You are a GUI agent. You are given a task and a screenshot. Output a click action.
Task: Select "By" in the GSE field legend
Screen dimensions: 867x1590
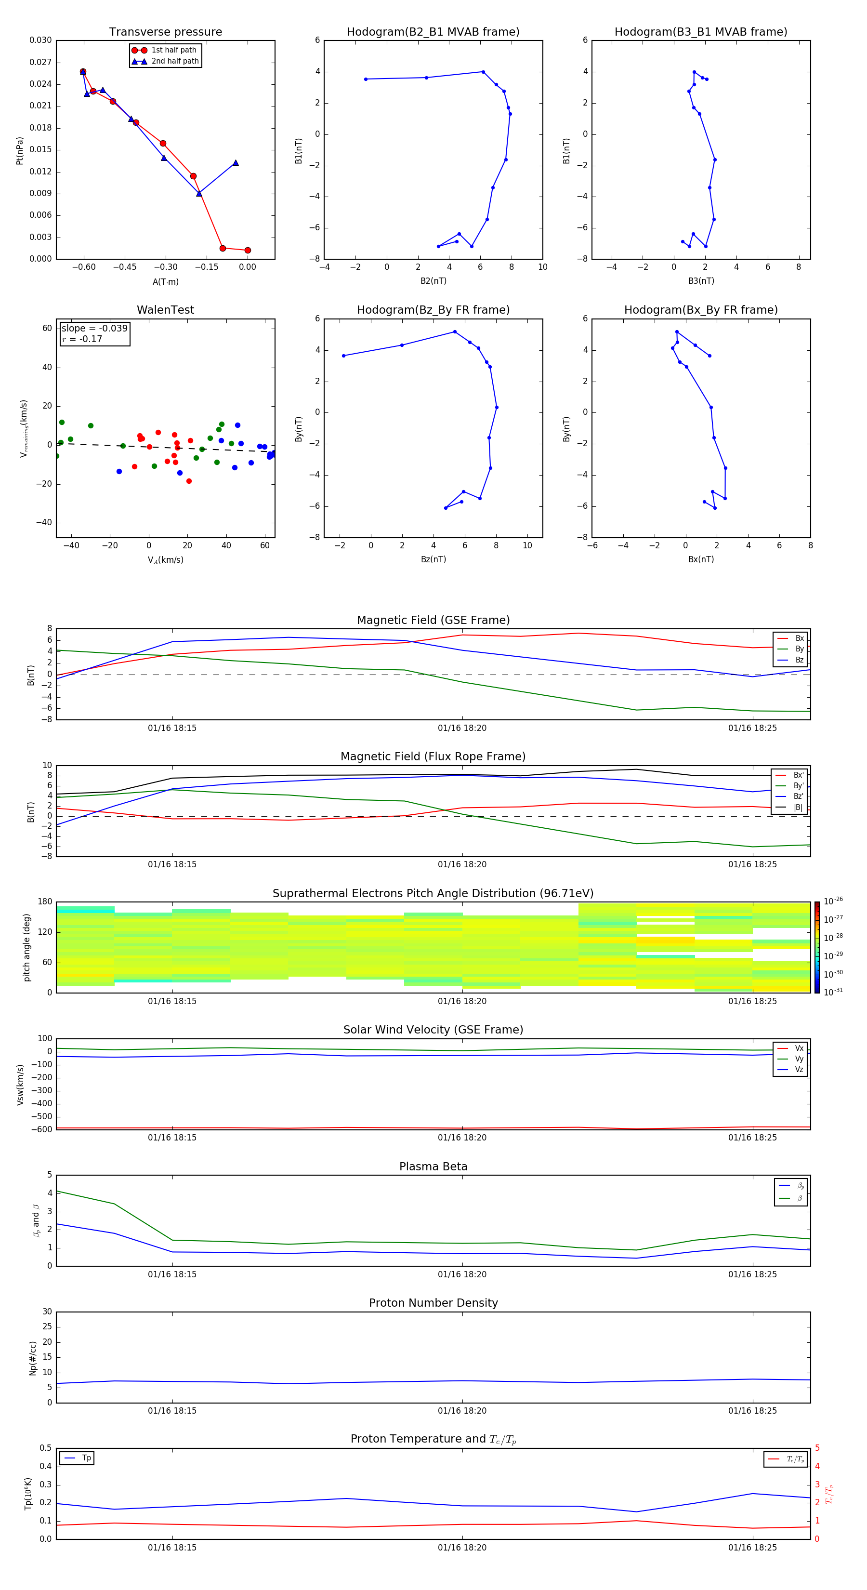click(790, 649)
